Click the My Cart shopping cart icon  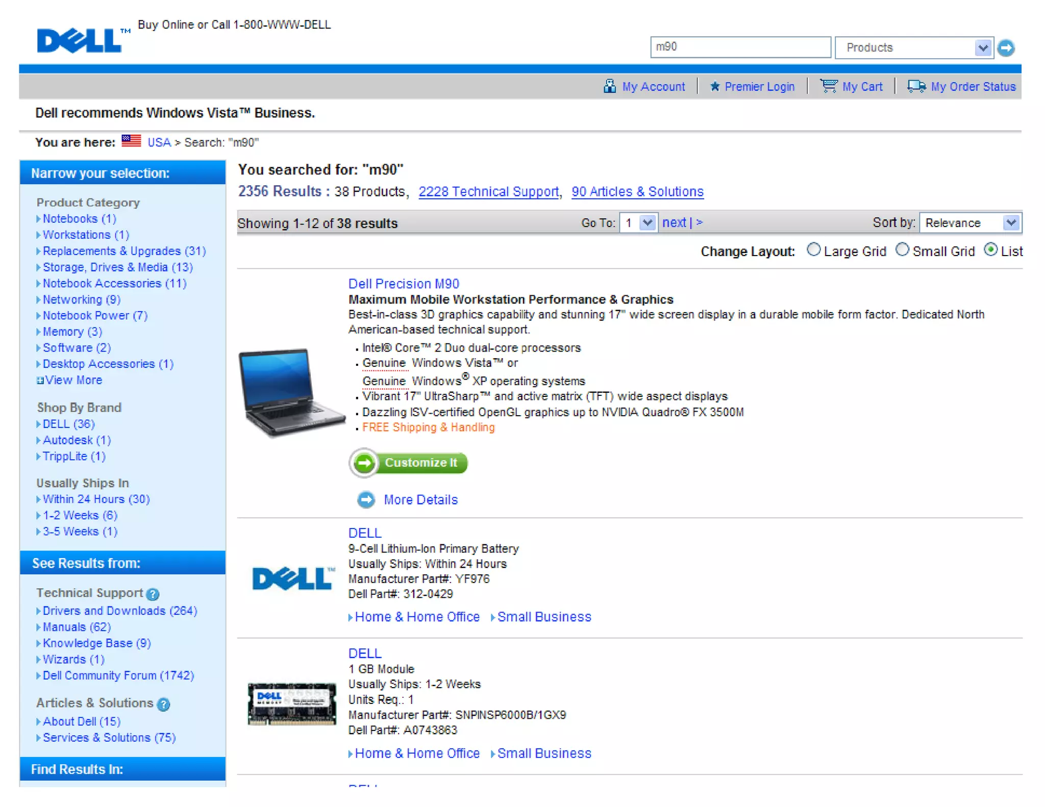(x=829, y=86)
